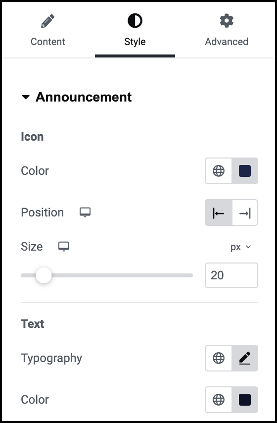Focus the Size value field showing 20
Screen dimensions: 277x423
coord(231,275)
